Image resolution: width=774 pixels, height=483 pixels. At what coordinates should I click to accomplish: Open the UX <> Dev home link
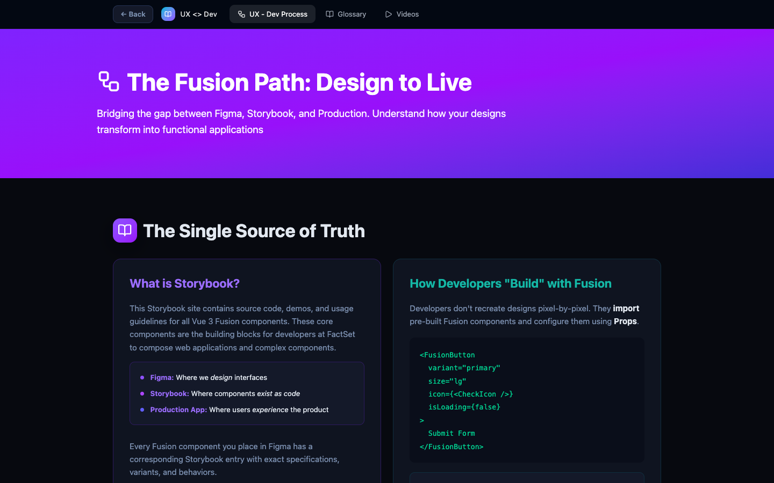click(189, 14)
